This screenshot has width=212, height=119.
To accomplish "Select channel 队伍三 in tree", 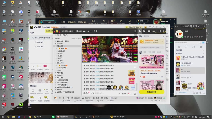I will point(60,58).
